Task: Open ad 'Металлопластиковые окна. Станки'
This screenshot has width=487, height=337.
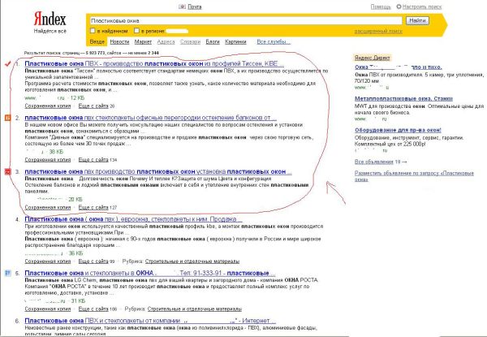Action: (403, 99)
